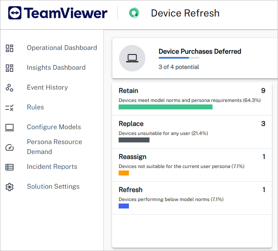The image size is (278, 251).
Task: Click the green Retain percentage bar
Action: 166,107
